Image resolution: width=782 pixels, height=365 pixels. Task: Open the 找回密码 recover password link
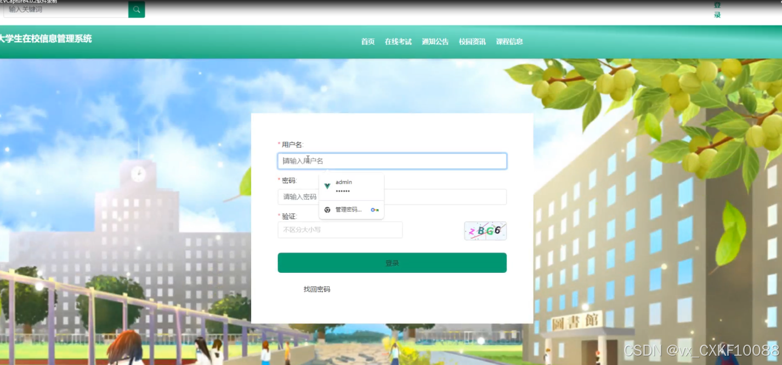pyautogui.click(x=317, y=289)
